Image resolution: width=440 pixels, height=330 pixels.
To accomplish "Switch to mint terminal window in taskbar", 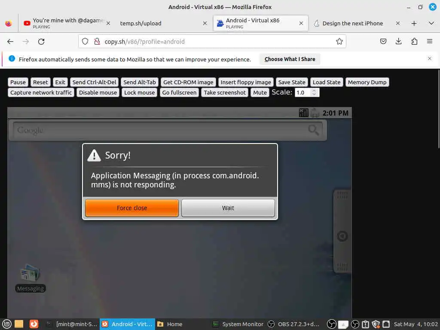I will (72, 324).
